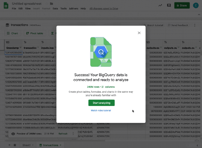Screen dimensions: 202x148
Task: Open filter for first outputs.ou column
Action: point(161,48)
